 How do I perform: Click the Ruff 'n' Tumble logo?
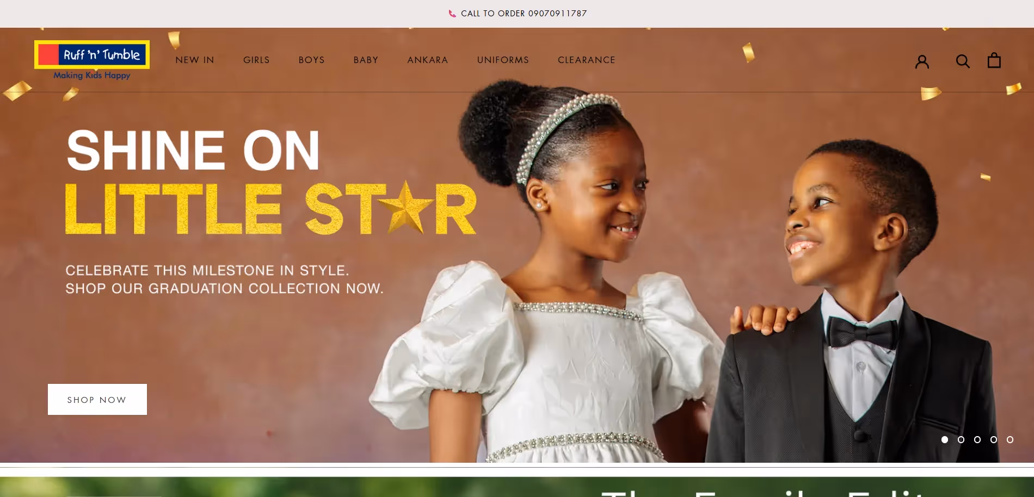coord(92,60)
